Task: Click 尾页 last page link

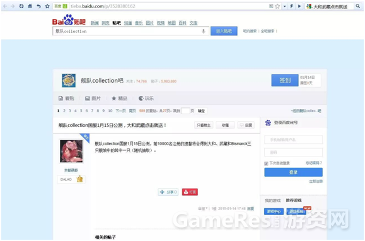Action: click(132, 111)
